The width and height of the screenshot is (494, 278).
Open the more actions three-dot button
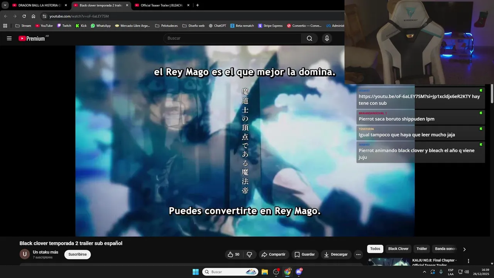click(x=358, y=254)
